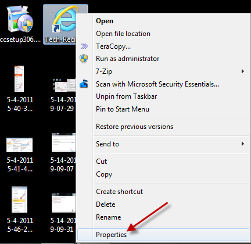Select Unpin from Taskbar
Screen dimensions: 251x244
coord(127,96)
